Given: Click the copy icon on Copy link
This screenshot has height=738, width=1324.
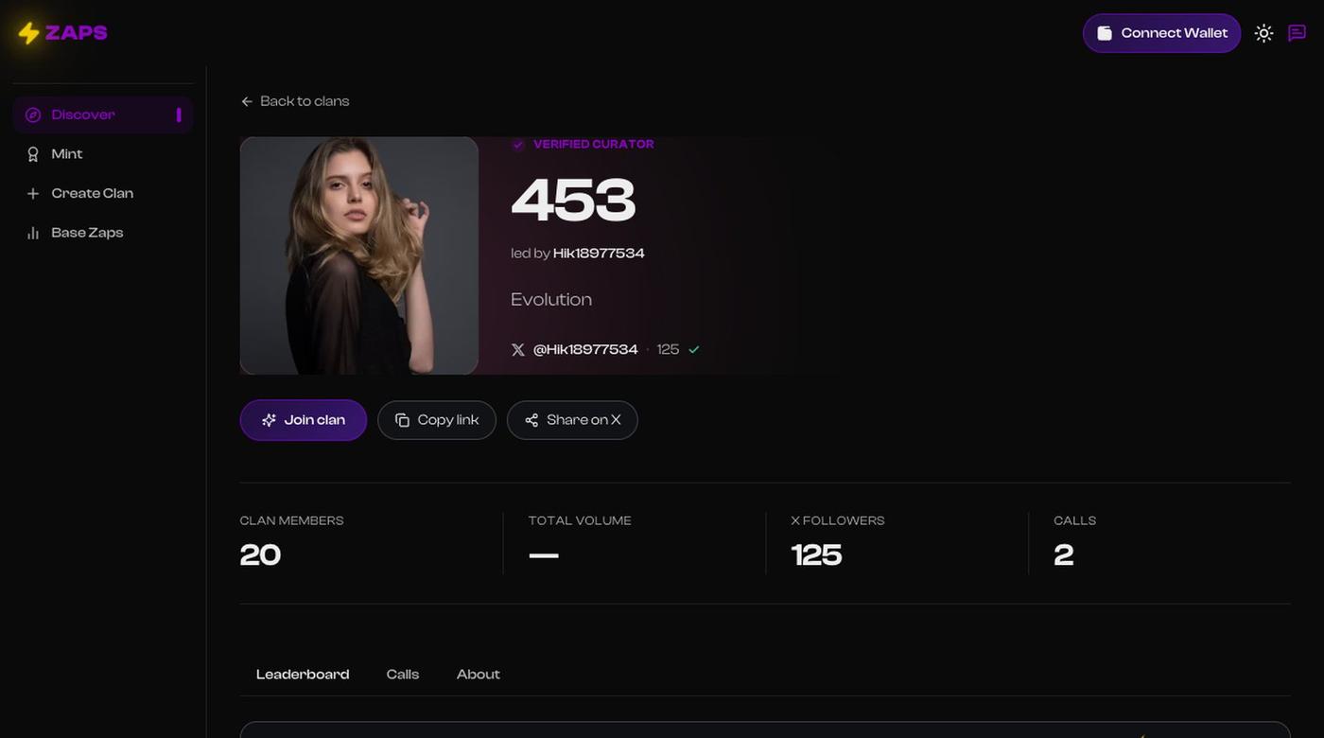Looking at the screenshot, I should pyautogui.click(x=402, y=420).
